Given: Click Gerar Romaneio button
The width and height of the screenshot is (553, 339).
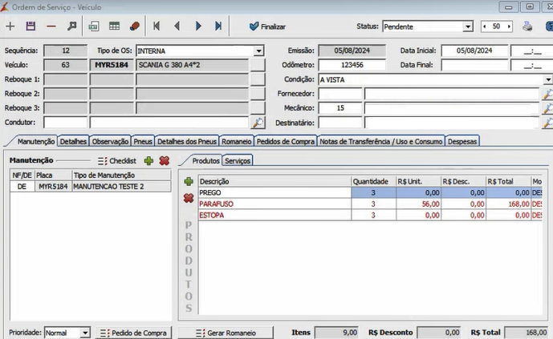Looking at the screenshot, I should (x=226, y=333).
